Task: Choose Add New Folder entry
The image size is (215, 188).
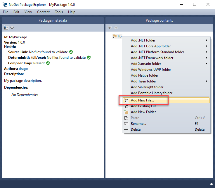Action: pyautogui.click(x=166, y=112)
